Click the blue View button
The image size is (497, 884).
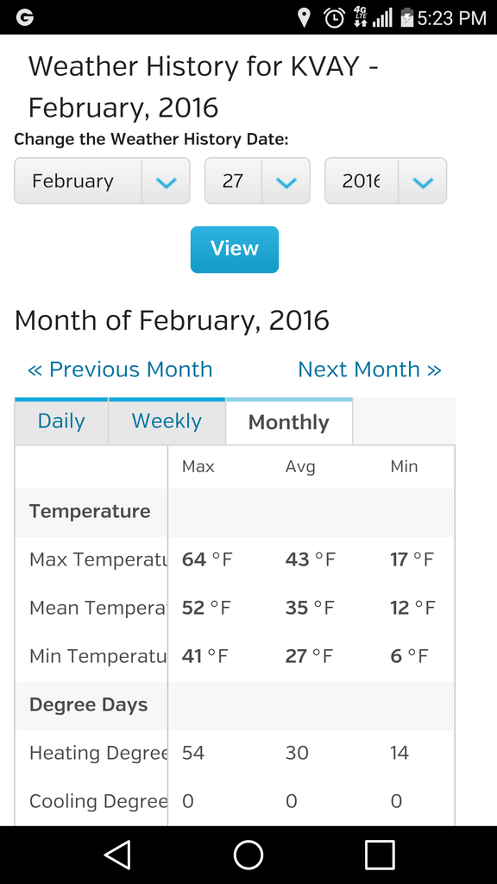click(235, 249)
